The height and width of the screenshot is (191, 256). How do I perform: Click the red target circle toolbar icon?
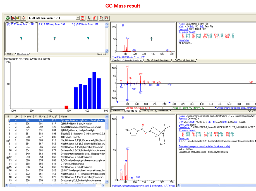[x=95, y=18]
